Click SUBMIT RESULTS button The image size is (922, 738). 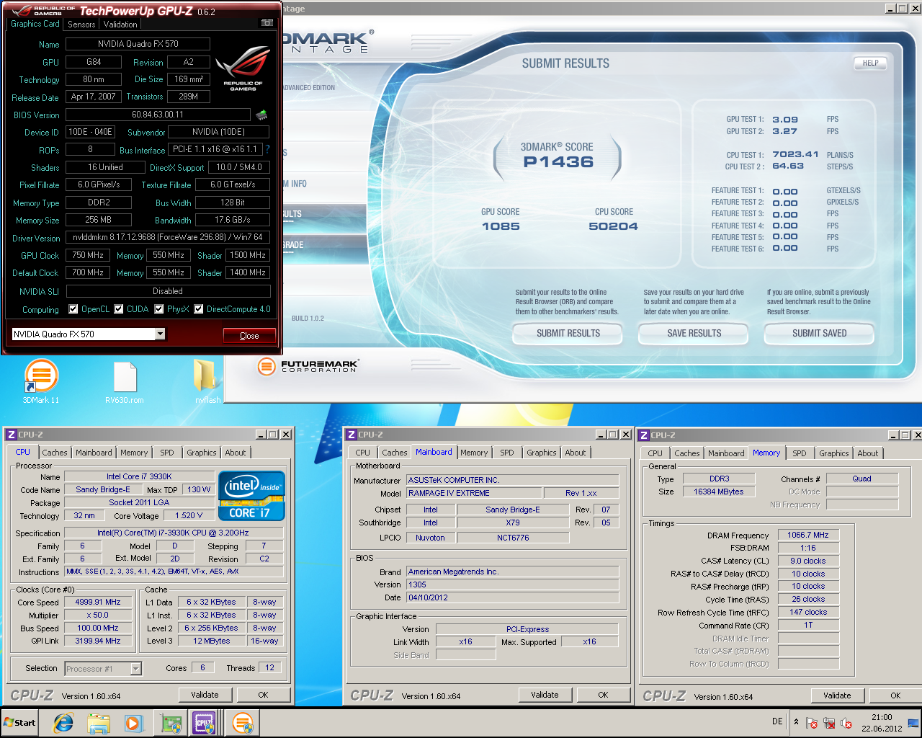tap(568, 333)
